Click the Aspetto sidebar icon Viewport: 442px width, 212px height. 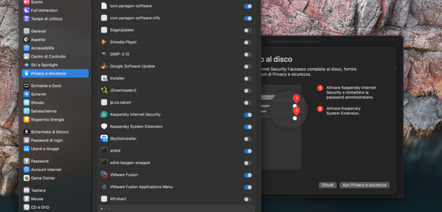[x=27, y=40]
